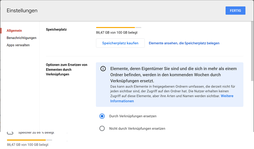
Task: Open link Elemente ansehen, die Speicherplatz belegen
Action: tap(184, 43)
